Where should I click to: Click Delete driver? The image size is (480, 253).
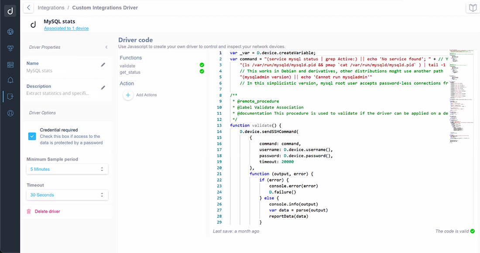pyautogui.click(x=48, y=212)
